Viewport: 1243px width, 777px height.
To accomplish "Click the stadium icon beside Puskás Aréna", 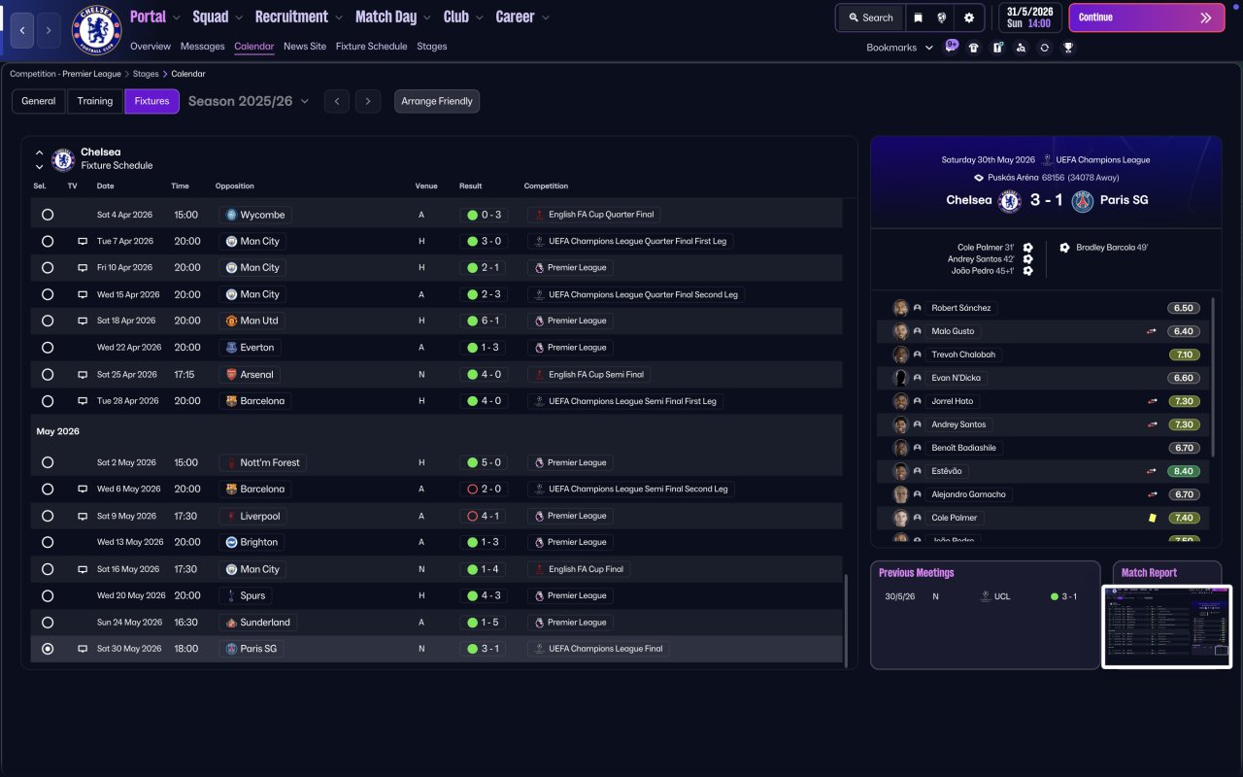I will [980, 178].
